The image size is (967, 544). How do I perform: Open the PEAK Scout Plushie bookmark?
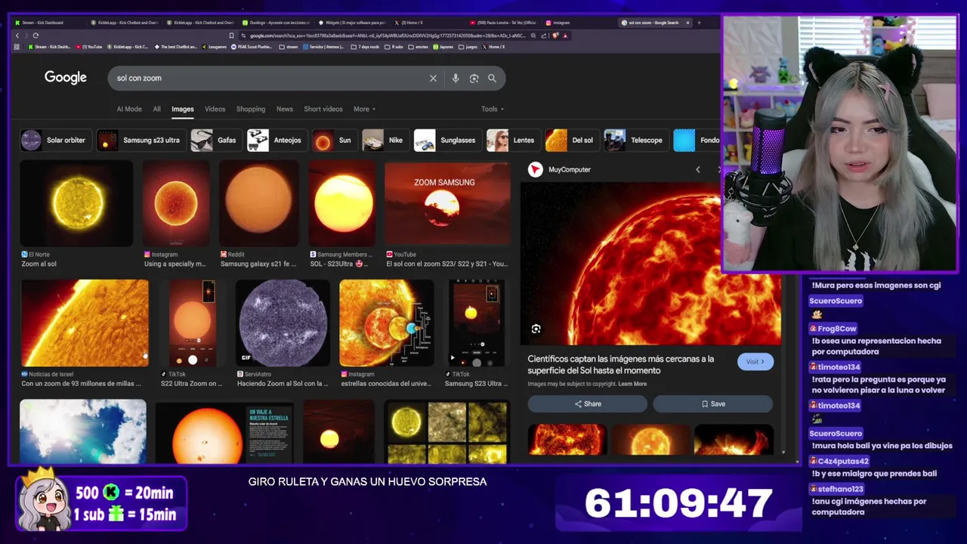tap(252, 47)
